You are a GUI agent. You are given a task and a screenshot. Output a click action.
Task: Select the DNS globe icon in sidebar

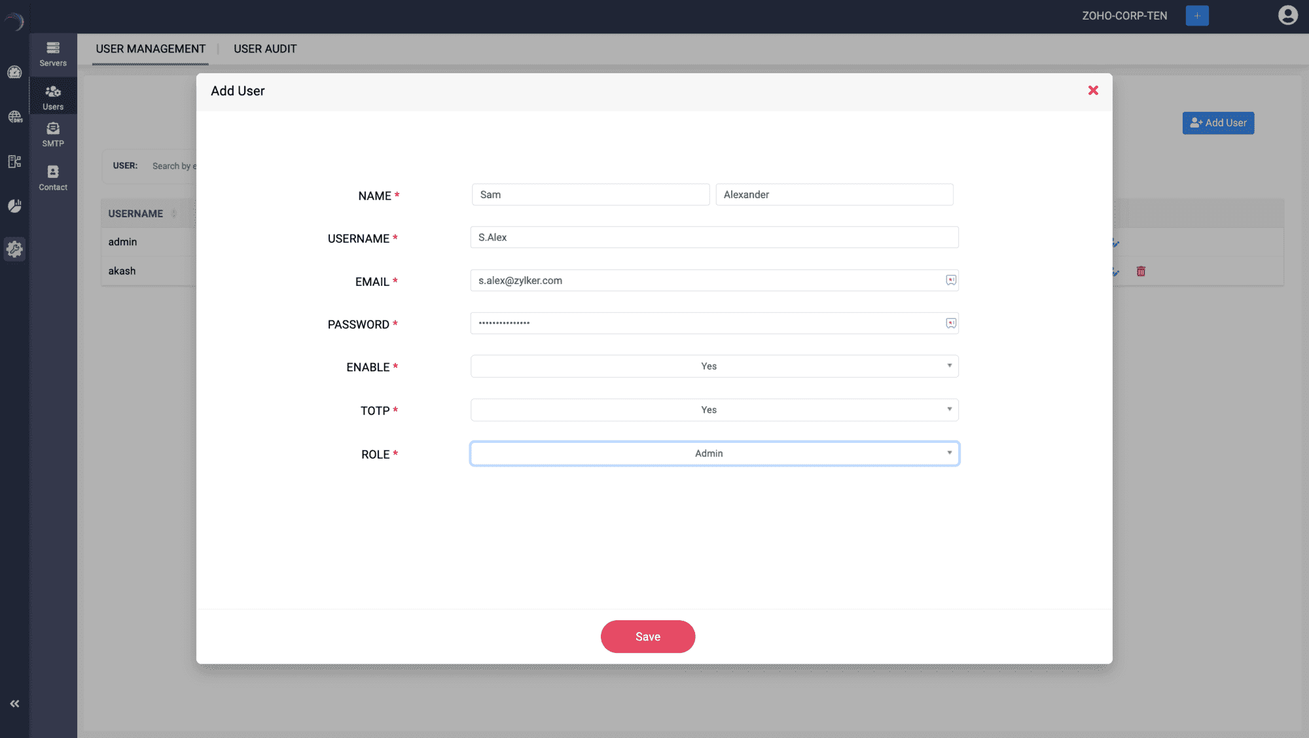pos(14,118)
